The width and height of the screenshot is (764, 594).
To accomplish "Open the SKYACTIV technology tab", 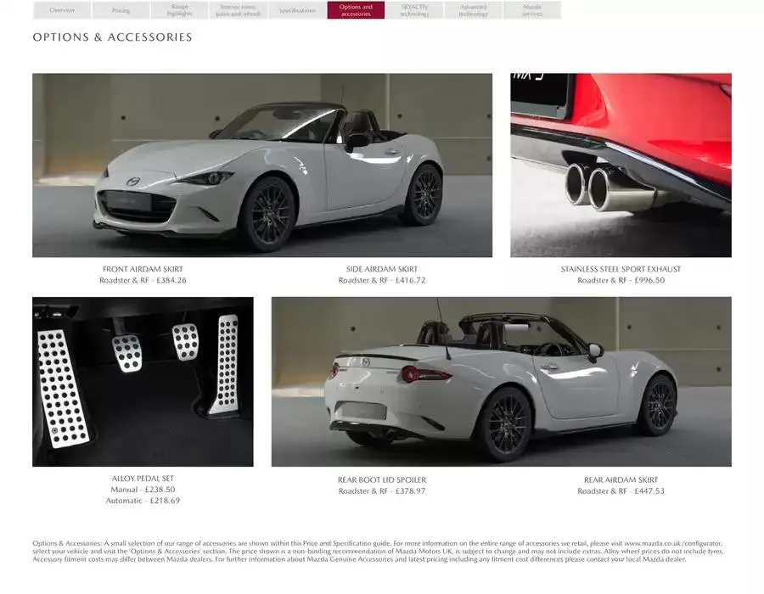I will (414, 10).
